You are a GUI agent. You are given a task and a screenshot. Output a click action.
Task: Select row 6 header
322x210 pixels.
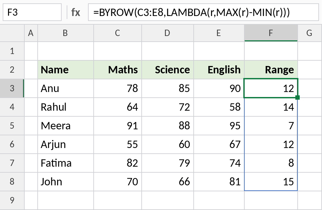tap(12, 144)
